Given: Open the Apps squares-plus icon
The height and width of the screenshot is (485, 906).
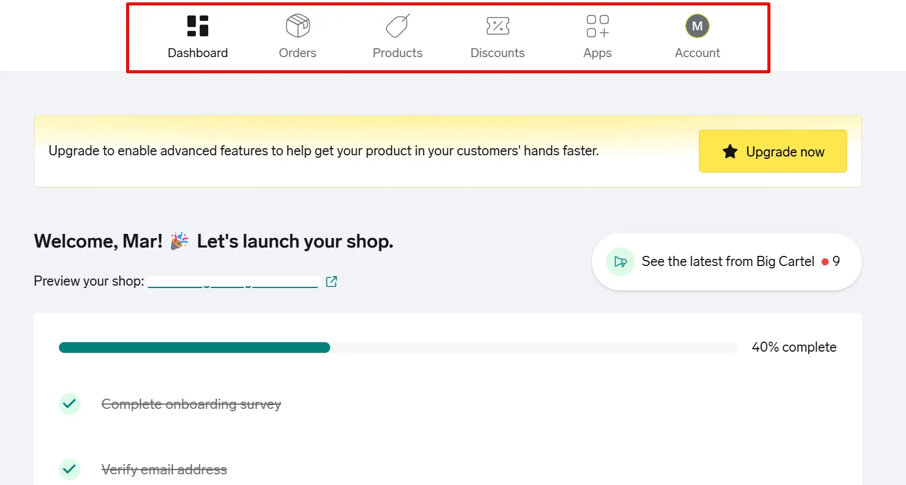Looking at the screenshot, I should (x=597, y=26).
